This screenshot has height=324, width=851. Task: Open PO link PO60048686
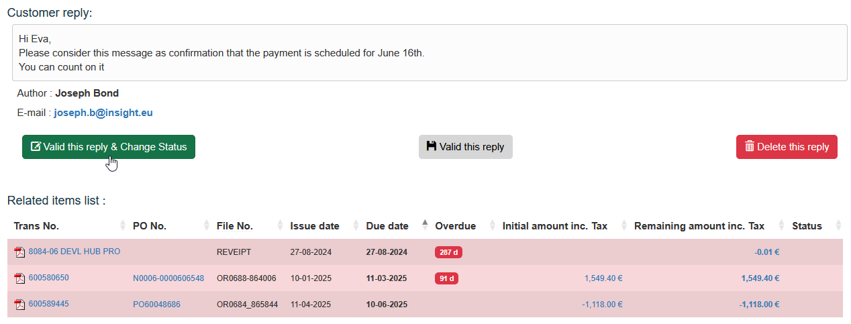(156, 305)
